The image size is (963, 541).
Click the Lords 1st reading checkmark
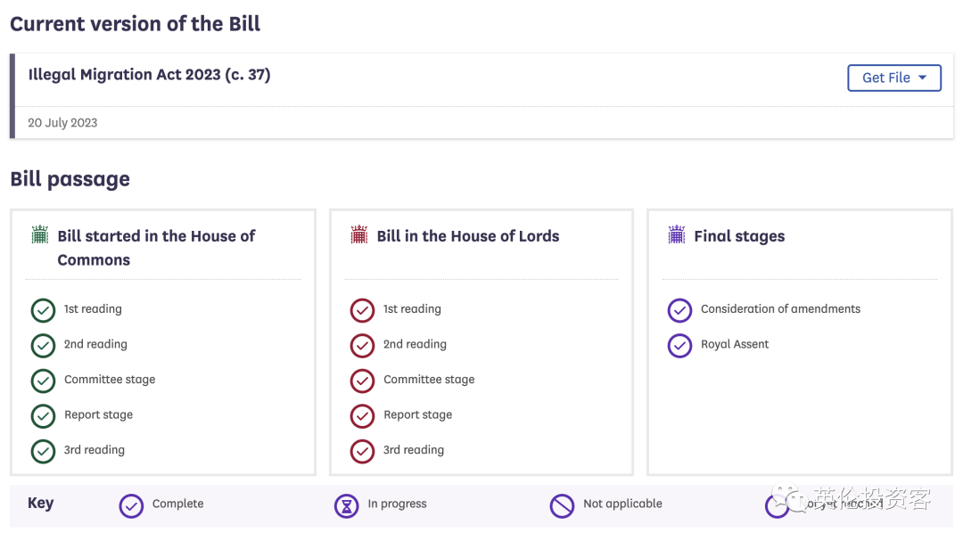(x=363, y=310)
